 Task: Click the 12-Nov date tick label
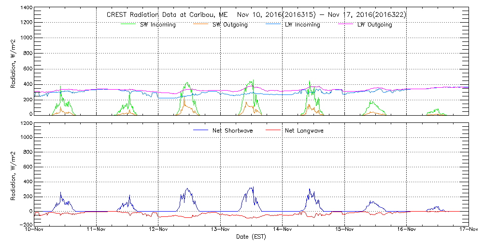pos(158,230)
